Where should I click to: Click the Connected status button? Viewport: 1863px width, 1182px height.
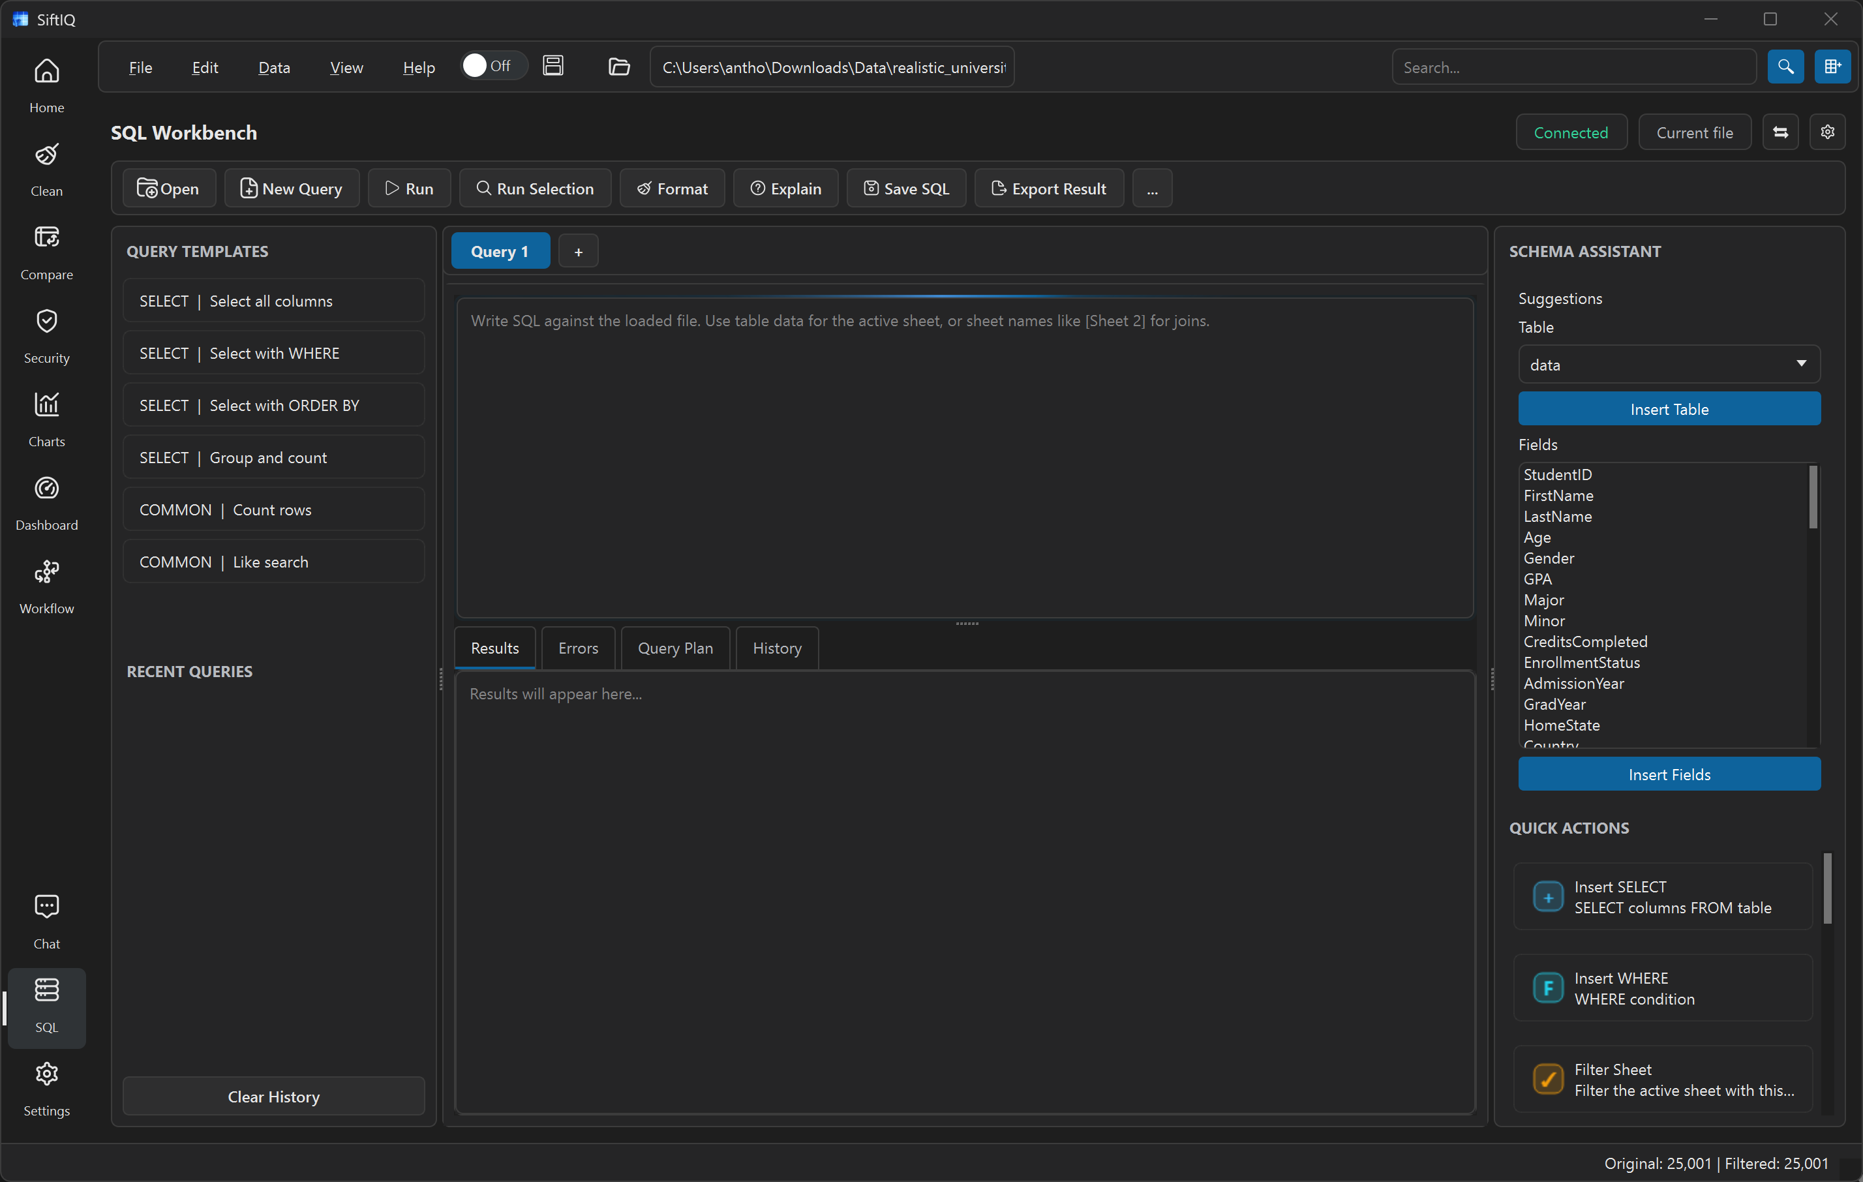pos(1571,132)
